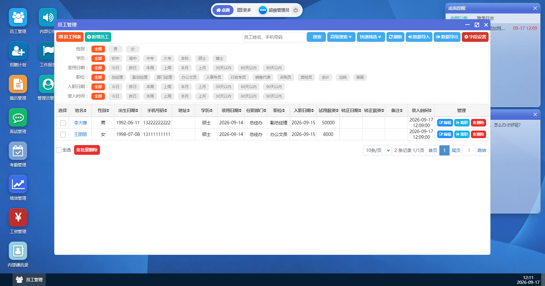Image resolution: width=545 pixels, height=286 pixels.
Task: Collapse the 快速筛选 filter panel
Action: click(x=371, y=37)
